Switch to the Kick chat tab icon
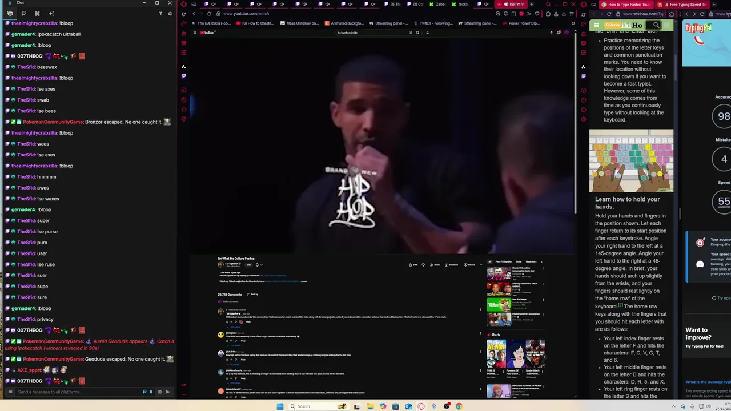The height and width of the screenshot is (411, 731). 37,13
